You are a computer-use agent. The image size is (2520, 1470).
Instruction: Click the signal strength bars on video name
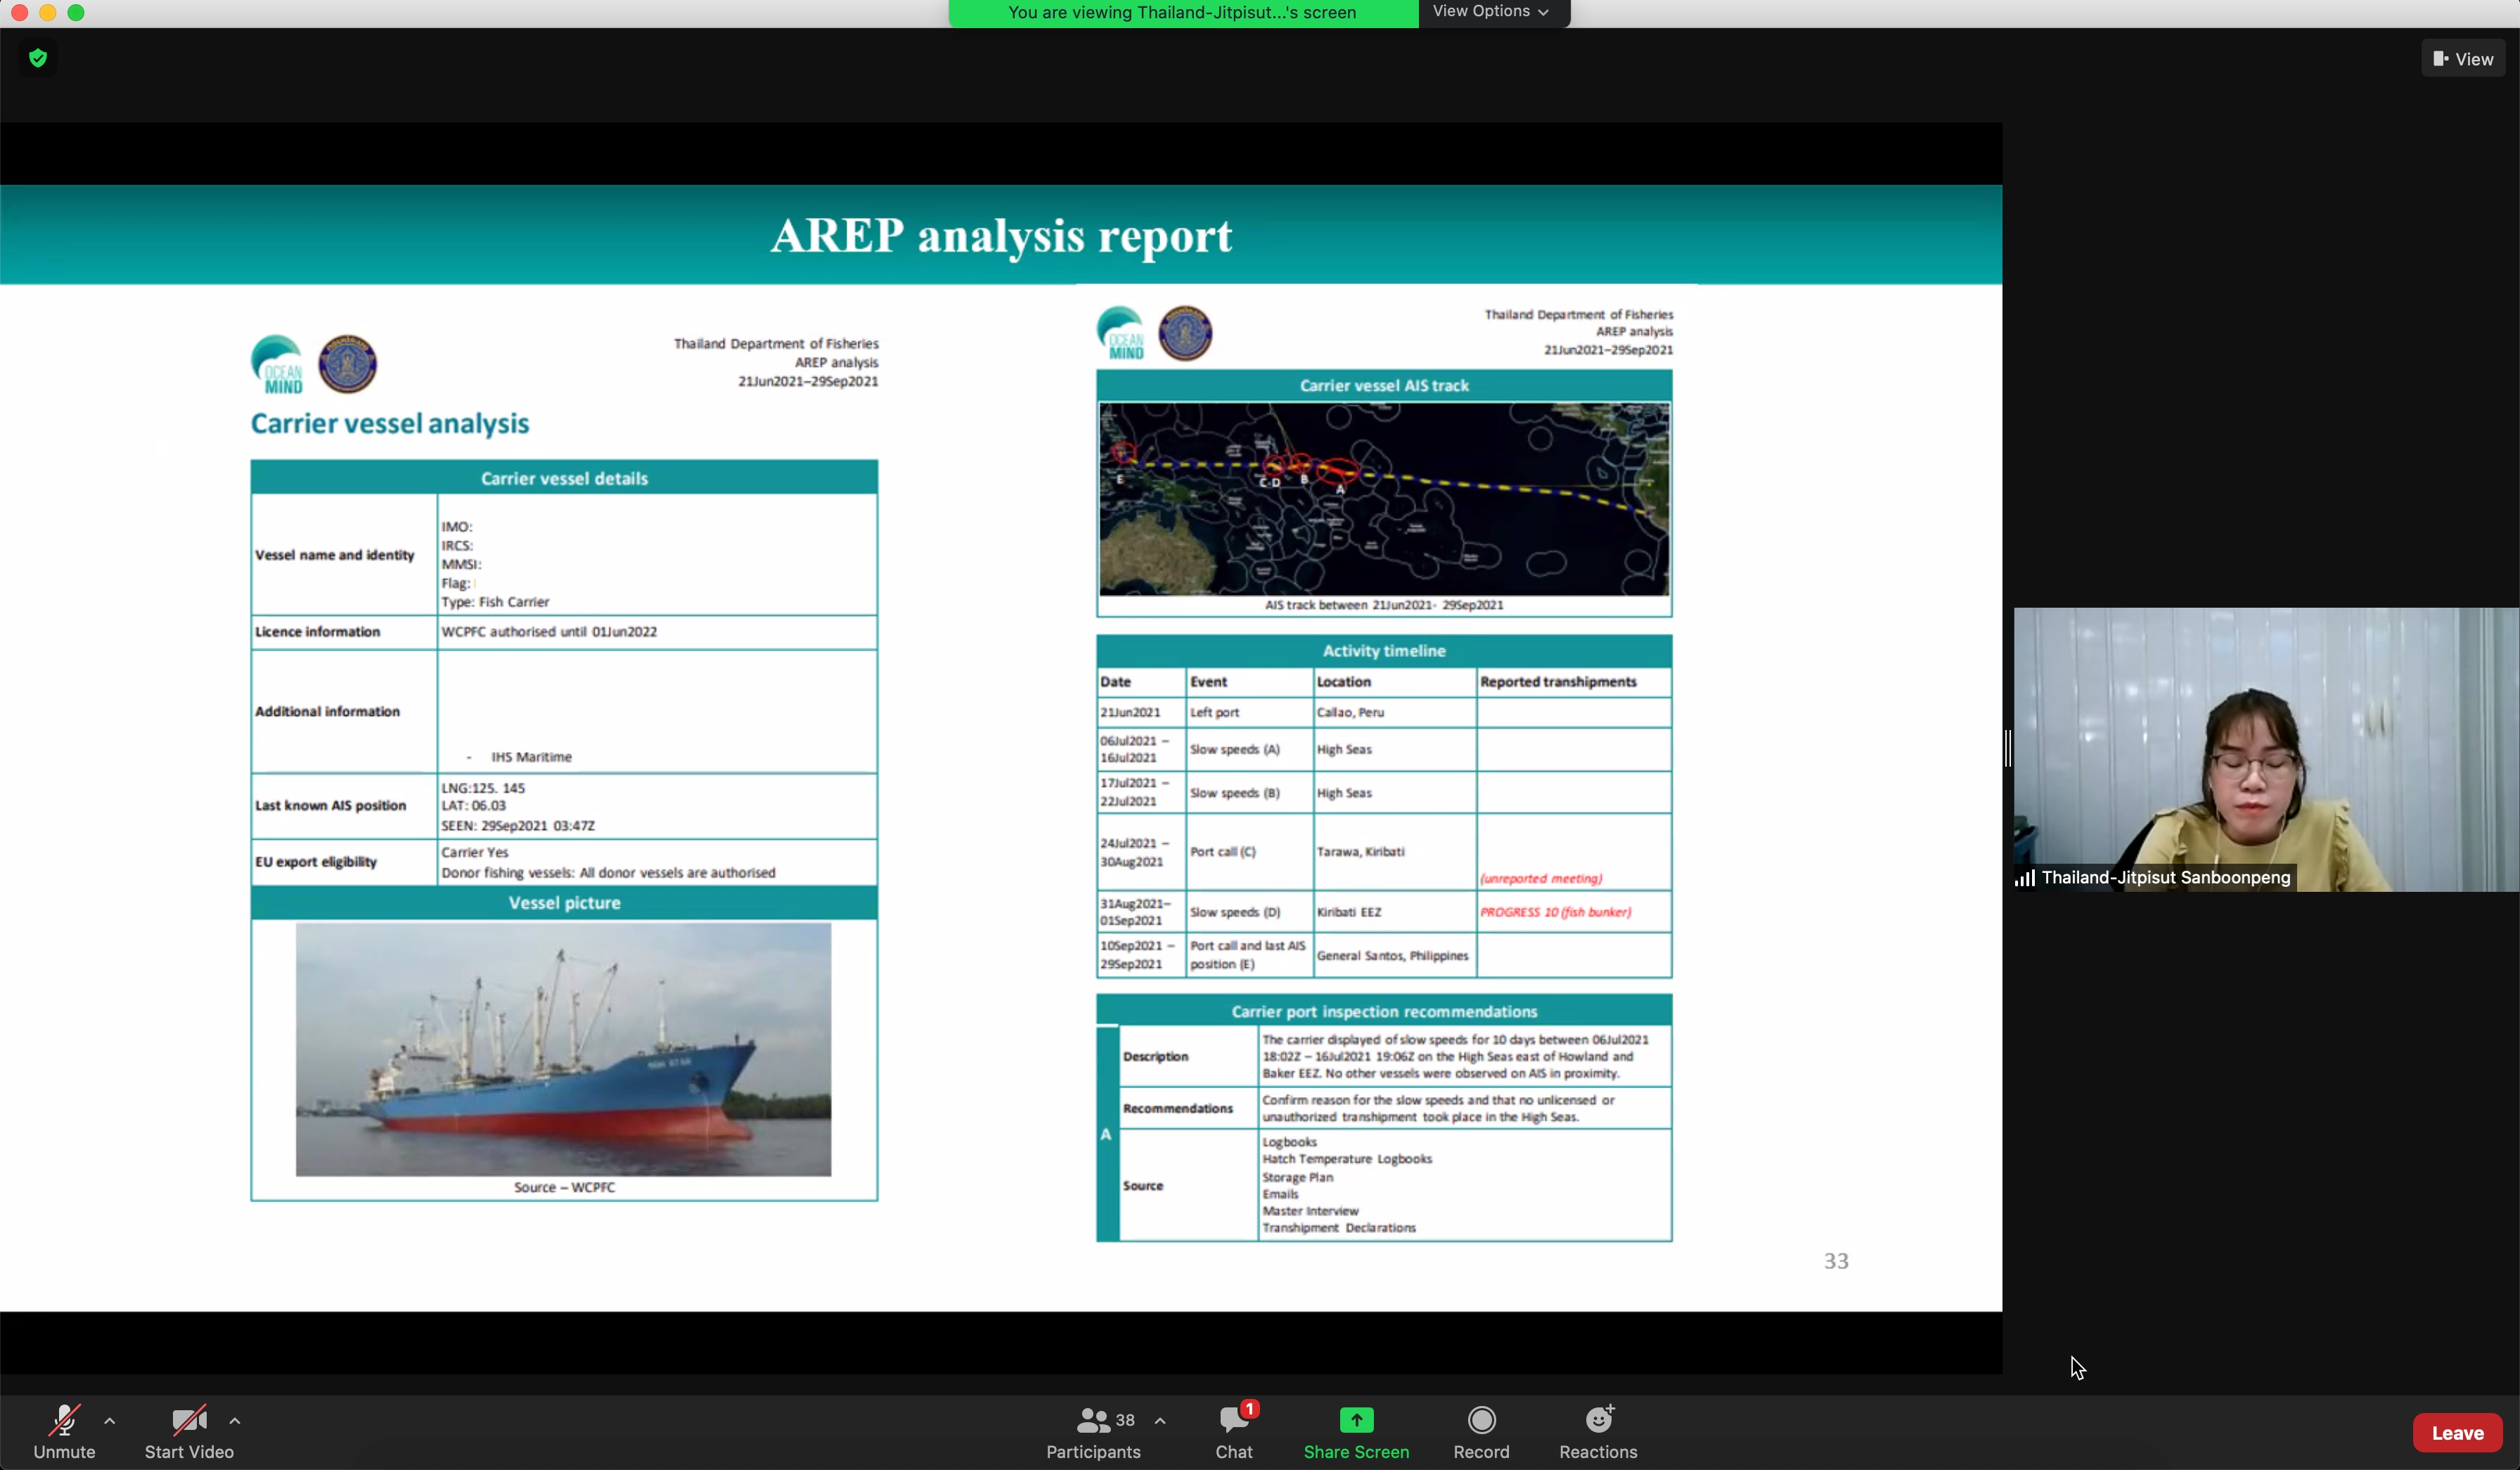click(x=2025, y=878)
